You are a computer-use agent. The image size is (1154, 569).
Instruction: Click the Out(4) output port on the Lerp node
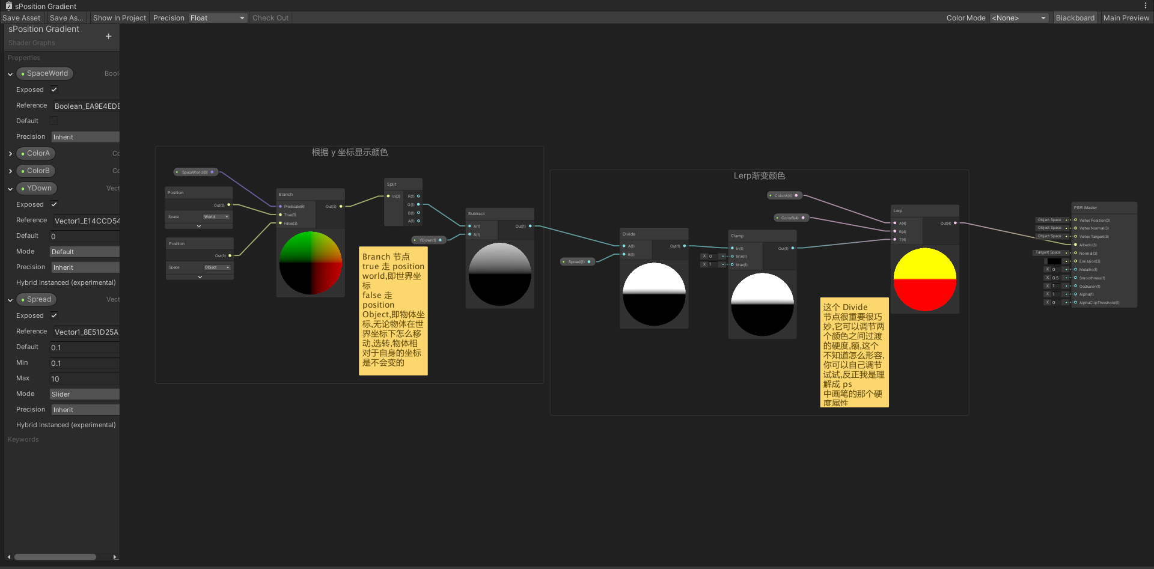[954, 223]
